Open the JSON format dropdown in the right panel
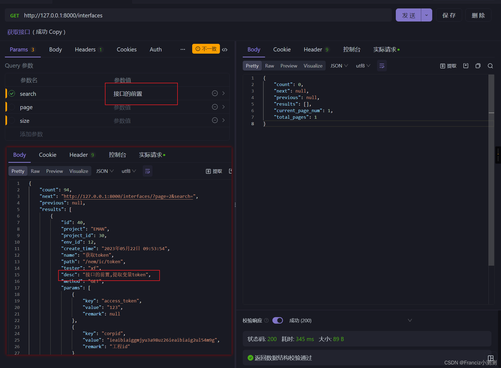This screenshot has height=368, width=501. (339, 66)
